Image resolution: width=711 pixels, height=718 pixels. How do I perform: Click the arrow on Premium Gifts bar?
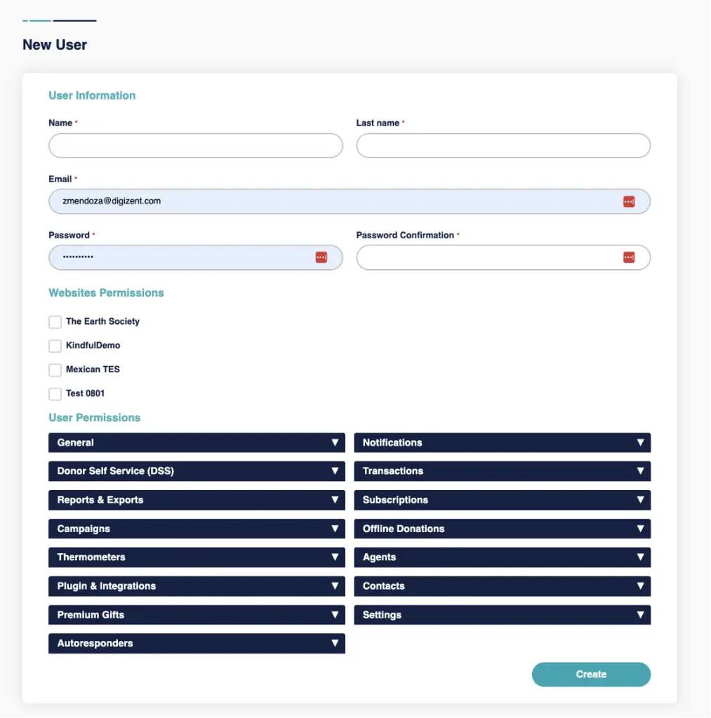[335, 615]
